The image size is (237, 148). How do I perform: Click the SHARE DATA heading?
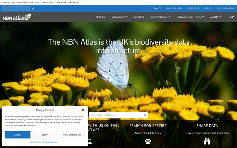pyautogui.click(x=207, y=126)
